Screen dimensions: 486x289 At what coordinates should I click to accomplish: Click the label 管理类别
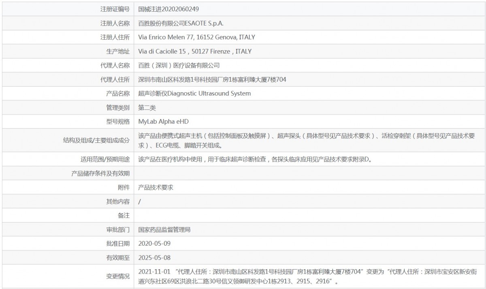(x=118, y=108)
